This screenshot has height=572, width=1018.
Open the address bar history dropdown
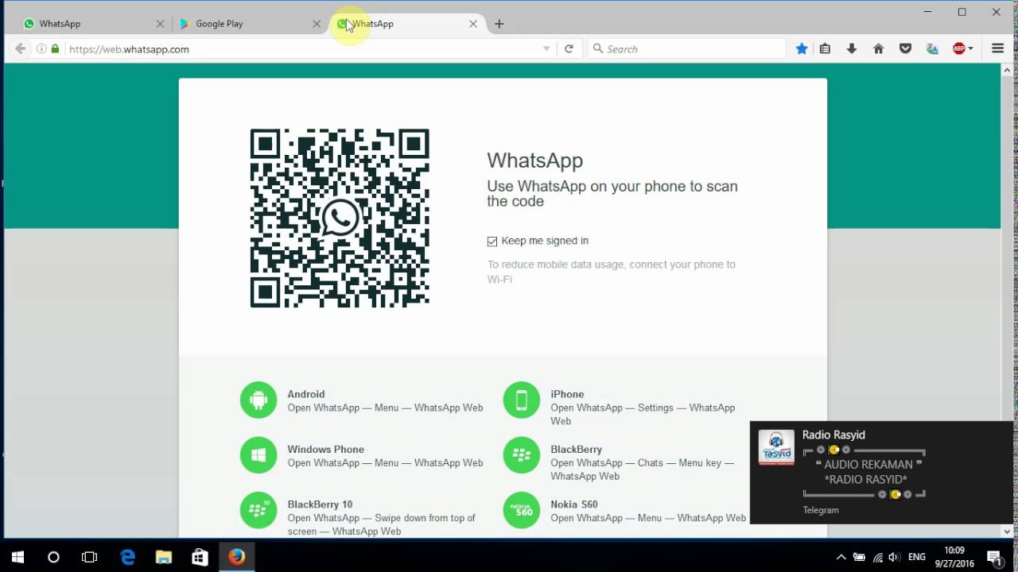(546, 49)
